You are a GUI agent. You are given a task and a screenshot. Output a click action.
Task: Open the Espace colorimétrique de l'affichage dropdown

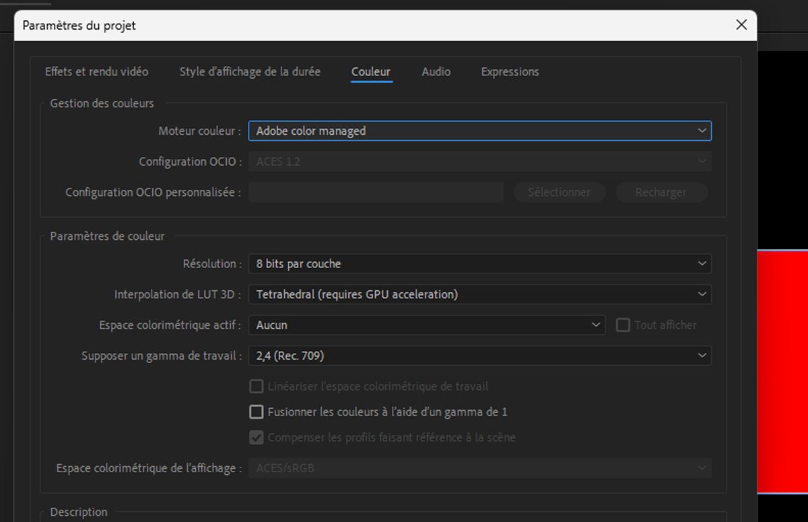click(479, 467)
